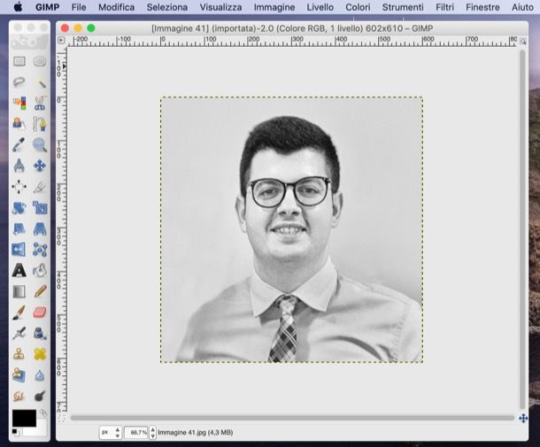
Task: Open the Finestre menu
Action: (482, 7)
